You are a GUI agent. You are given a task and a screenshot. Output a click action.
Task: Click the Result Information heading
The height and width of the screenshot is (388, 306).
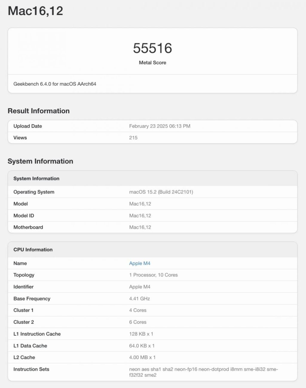39,111
